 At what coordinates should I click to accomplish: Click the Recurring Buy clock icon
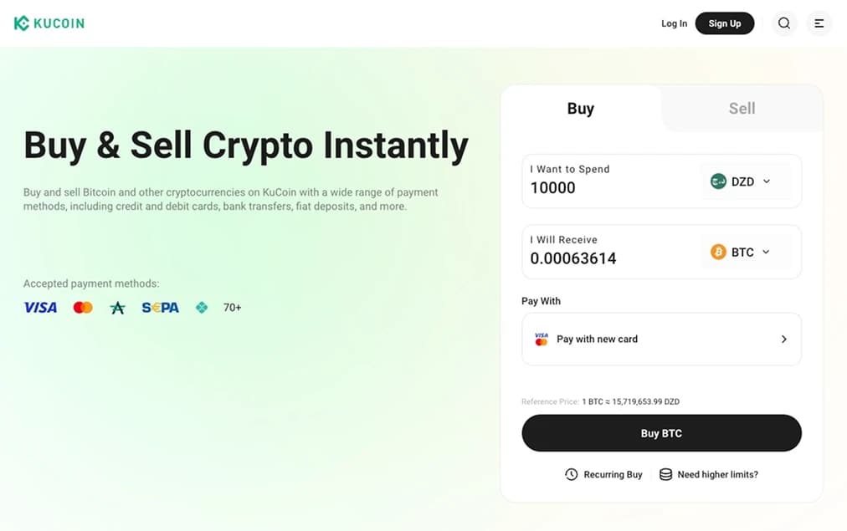click(x=570, y=474)
